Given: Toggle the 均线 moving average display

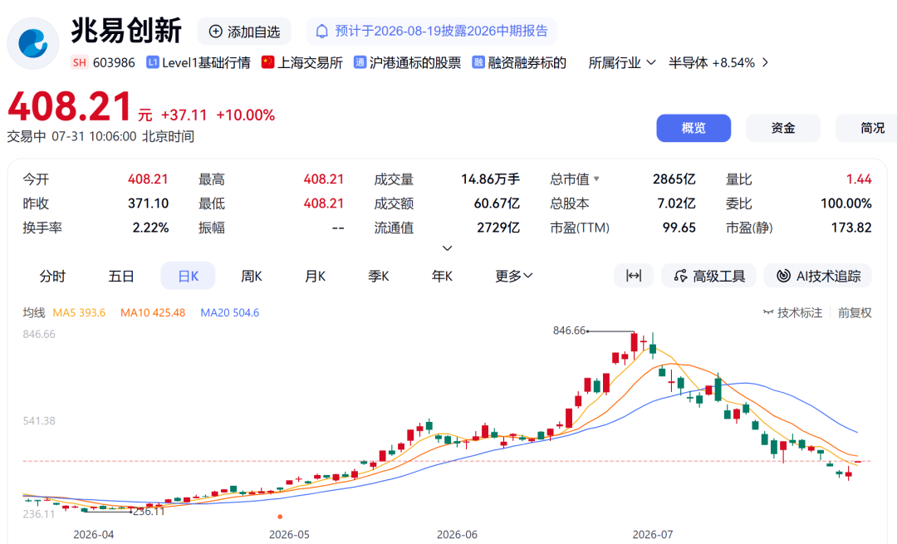Looking at the screenshot, I should click(34, 312).
